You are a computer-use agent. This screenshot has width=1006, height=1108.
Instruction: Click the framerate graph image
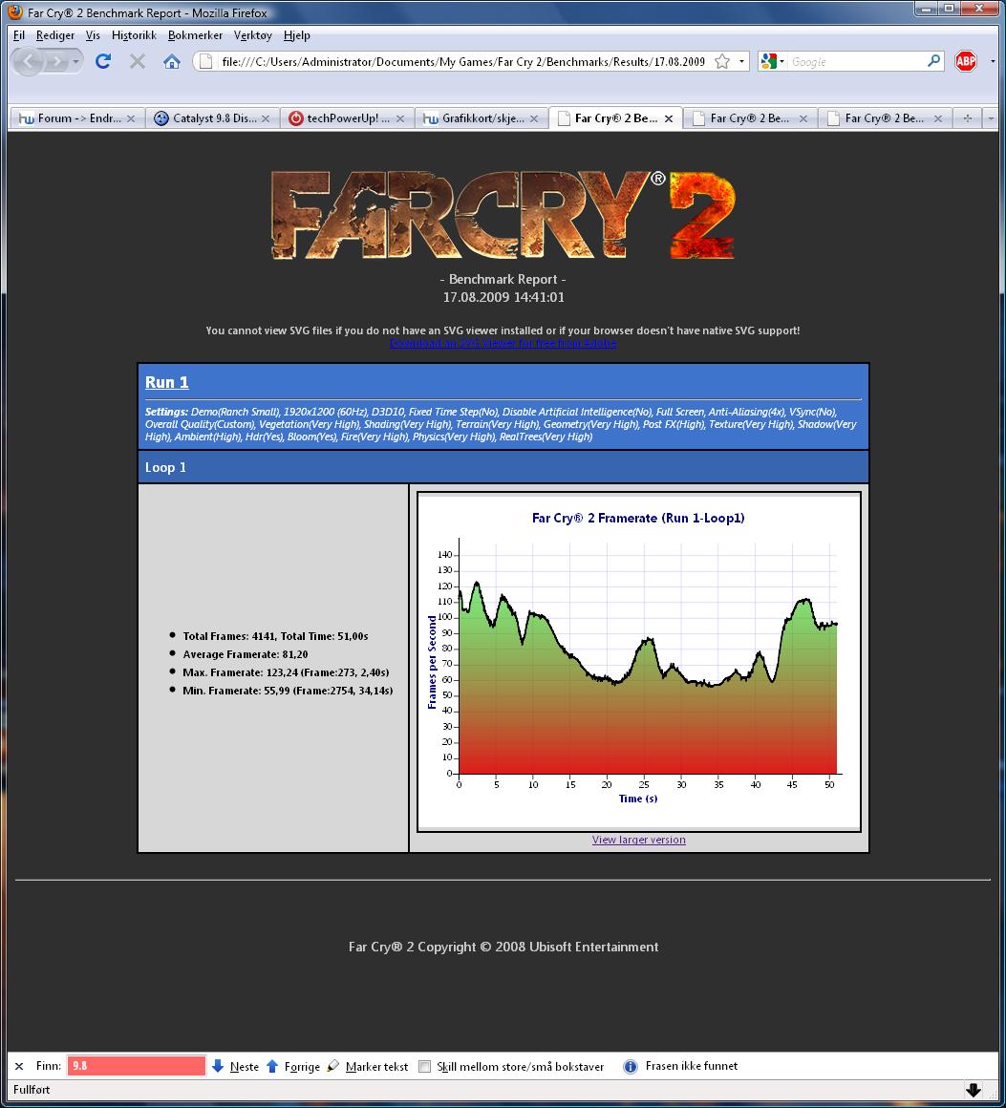(x=639, y=661)
